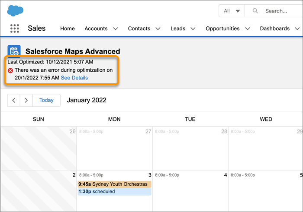Click the Last Optimized timestamp text
Viewport: 303px width, 212px height.
coord(50,62)
